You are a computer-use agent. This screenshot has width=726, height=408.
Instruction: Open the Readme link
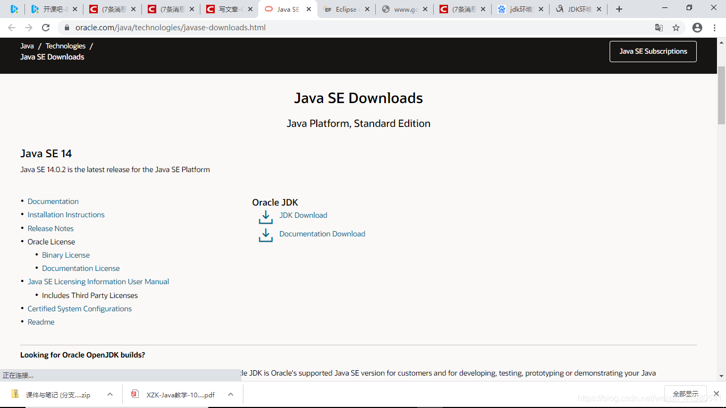coord(41,322)
